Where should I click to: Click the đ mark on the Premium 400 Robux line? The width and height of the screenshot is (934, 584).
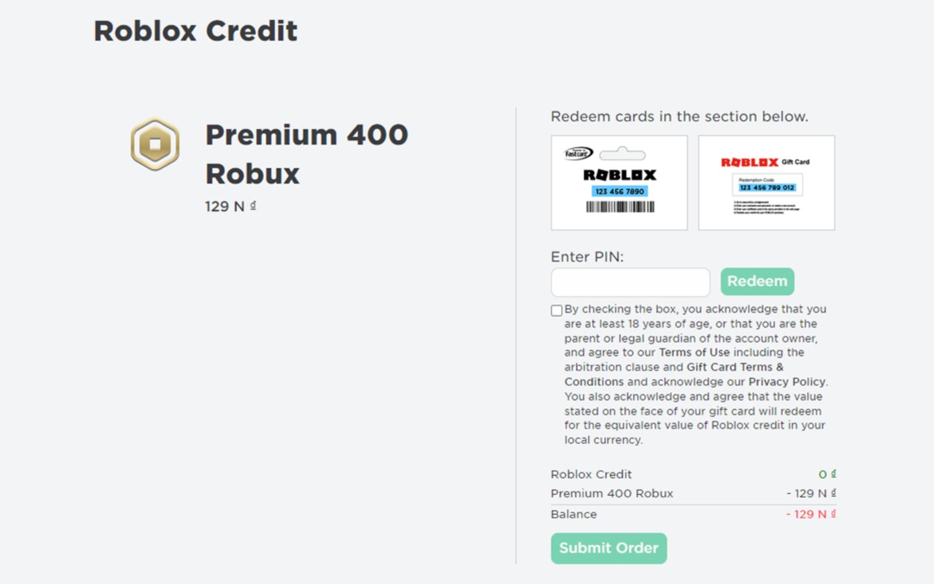(833, 492)
